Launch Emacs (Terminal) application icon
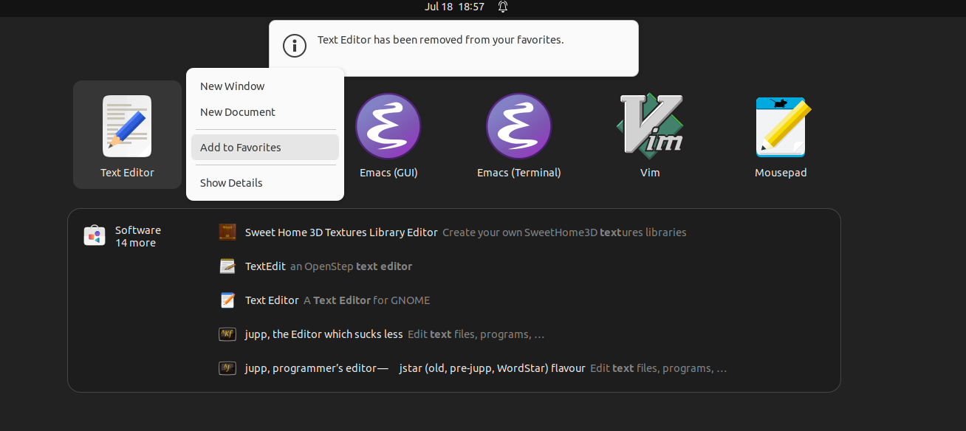The image size is (966, 431). coord(519,126)
